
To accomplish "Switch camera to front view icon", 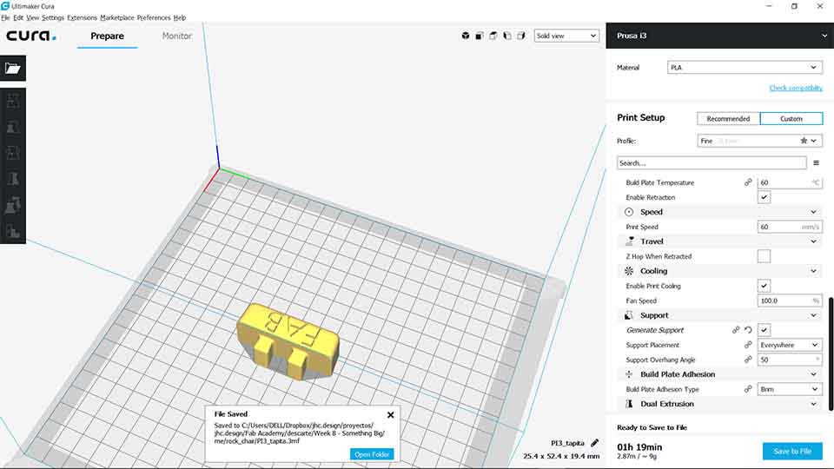I will 480,36.
